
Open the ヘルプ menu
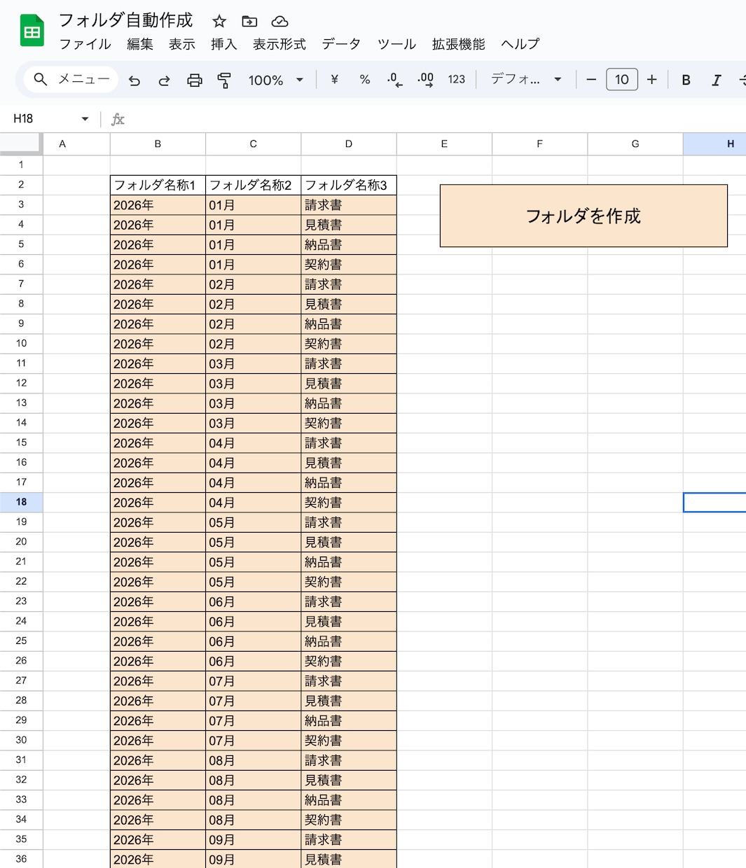pos(520,44)
